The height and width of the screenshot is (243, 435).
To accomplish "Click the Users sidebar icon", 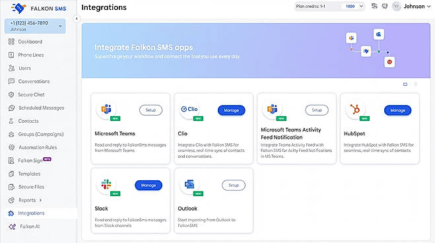I will point(11,68).
